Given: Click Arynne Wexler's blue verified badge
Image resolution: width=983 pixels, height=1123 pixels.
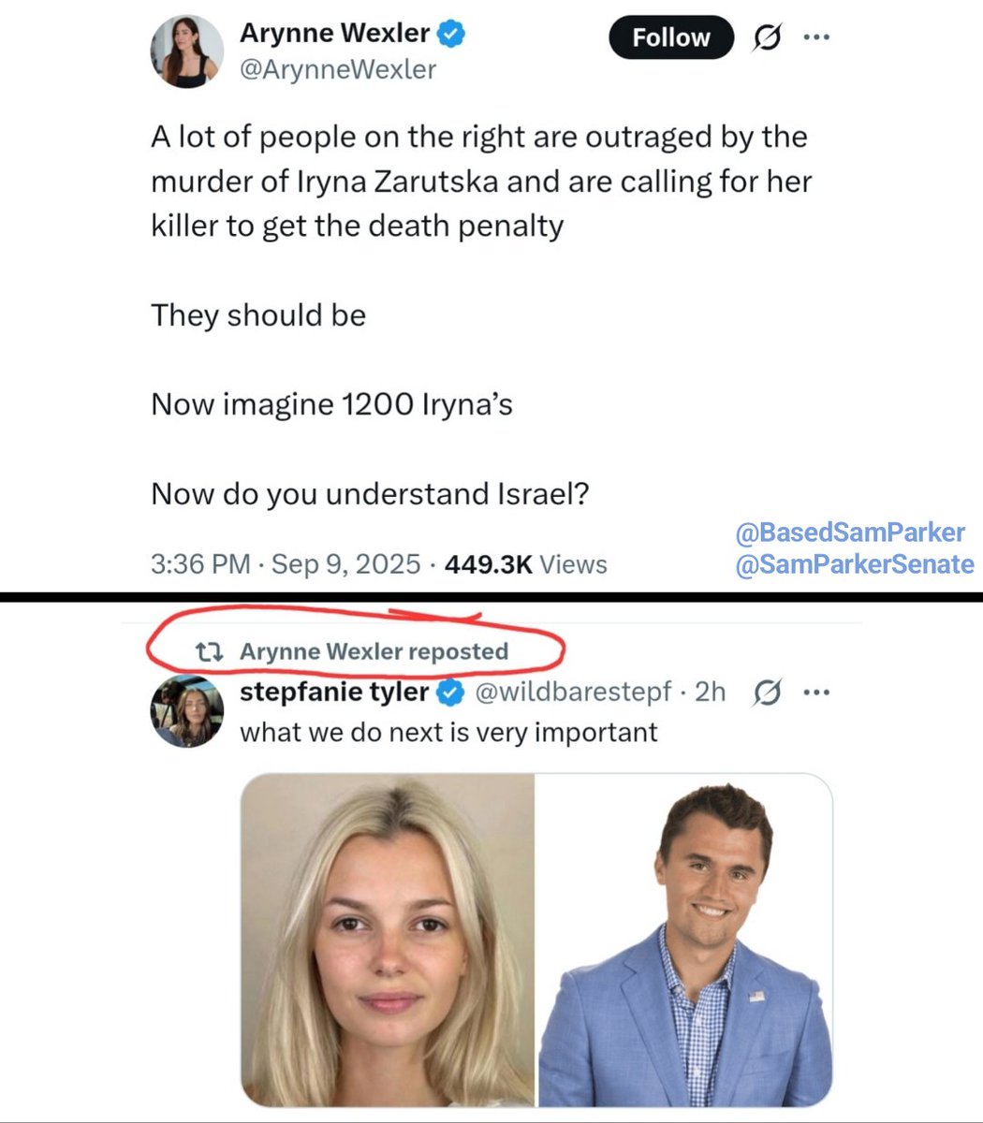Looking at the screenshot, I should (452, 34).
